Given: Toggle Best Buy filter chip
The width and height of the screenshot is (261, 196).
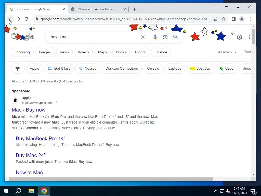Looking at the screenshot, I should pyautogui.click(x=200, y=68).
